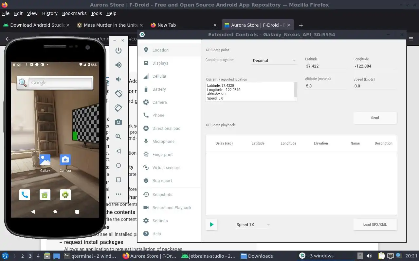
Task: Open qterminal from the taskbar
Action: 90,256
